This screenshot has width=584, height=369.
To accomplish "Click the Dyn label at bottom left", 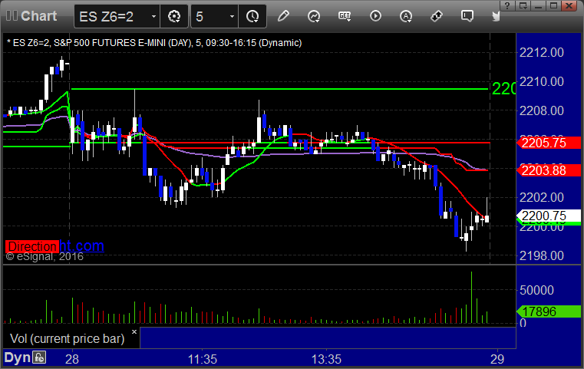I will (x=17, y=357).
